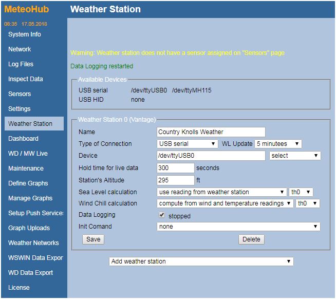Viewport: 336px width, 299px height.
Task: Open the Wind Chill calculation dropdown
Action: click(225, 203)
